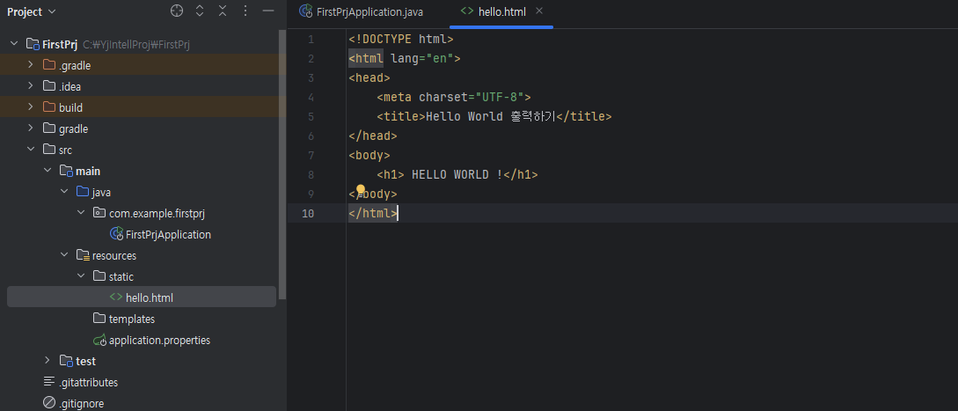Click the static folder icon
This screenshot has height=411, width=958.
pos(99,275)
